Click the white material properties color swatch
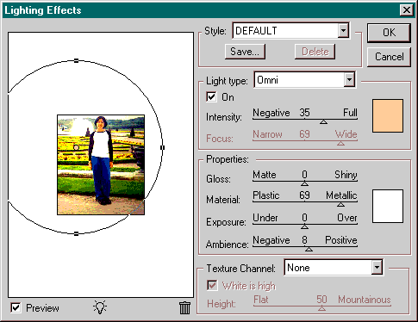This screenshot has width=418, height=322. point(388,206)
